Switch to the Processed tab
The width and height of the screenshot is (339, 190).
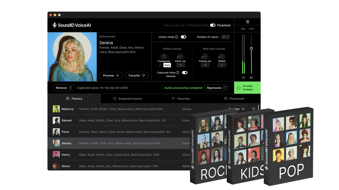point(234,99)
